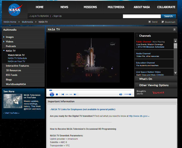Click the Send icon
This screenshot has width=182, height=148.
pos(150,22)
